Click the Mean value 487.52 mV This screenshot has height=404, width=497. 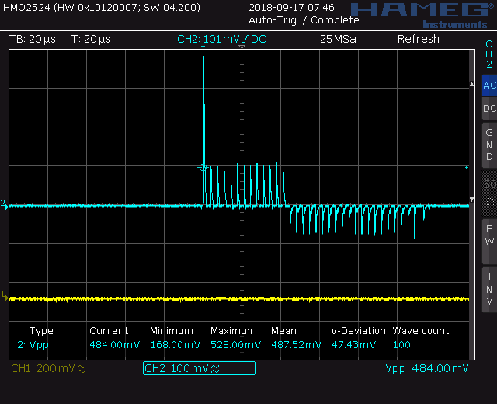[x=297, y=345]
